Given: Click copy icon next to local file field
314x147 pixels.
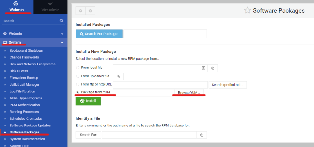Looking at the screenshot, I should (x=213, y=68).
